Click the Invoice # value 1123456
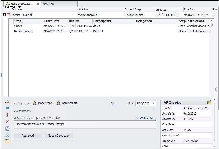The height and width of the screenshot is (149, 219). (189, 119)
